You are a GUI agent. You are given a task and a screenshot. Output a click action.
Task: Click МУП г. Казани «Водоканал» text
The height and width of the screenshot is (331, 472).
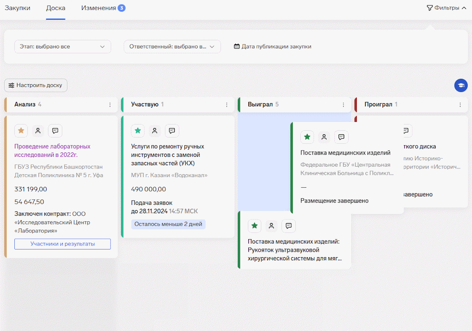pyautogui.click(x=169, y=175)
